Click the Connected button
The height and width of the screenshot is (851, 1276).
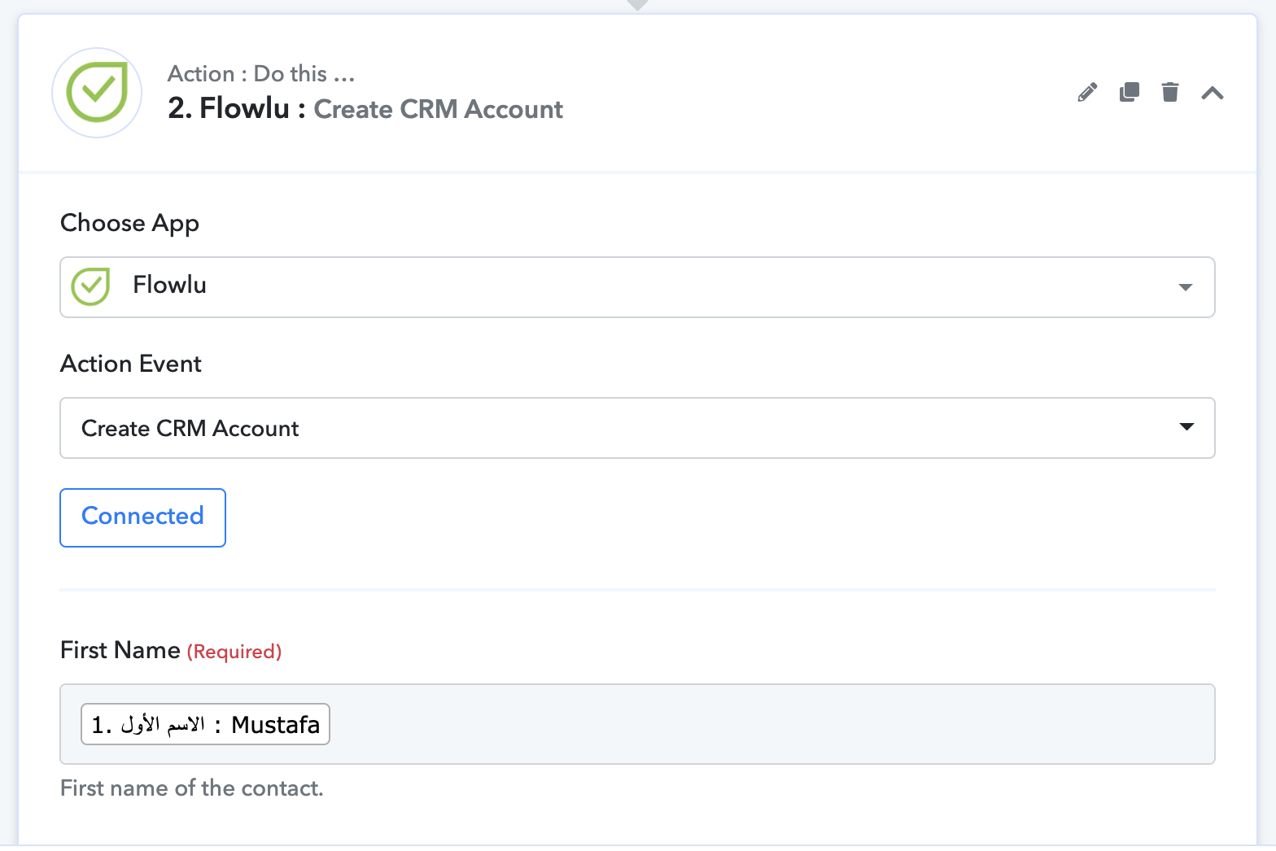(142, 517)
